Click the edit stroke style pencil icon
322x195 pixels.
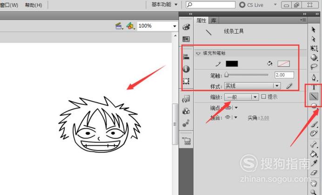[289, 86]
